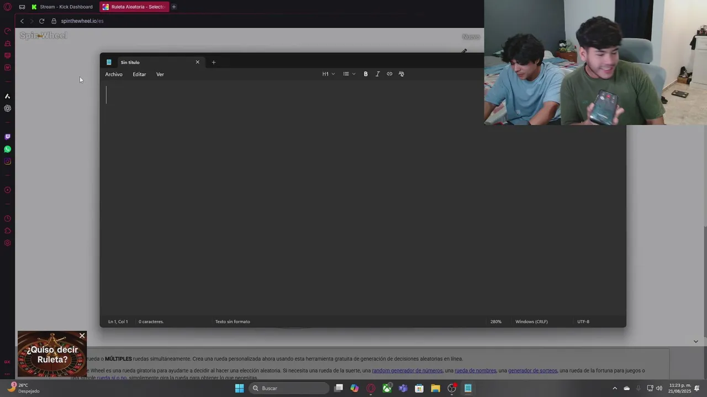The width and height of the screenshot is (707, 397).
Task: Click the Ln 1, Col 1 status entry
Action: tap(118, 321)
